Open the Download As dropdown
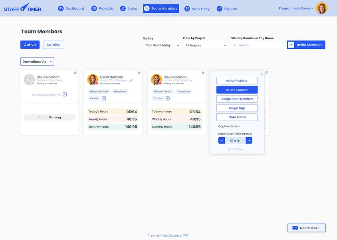Viewport: 337px width, 240px height. pos(37,62)
